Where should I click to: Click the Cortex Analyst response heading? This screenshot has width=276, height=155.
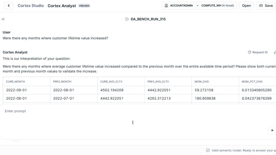tap(15, 52)
